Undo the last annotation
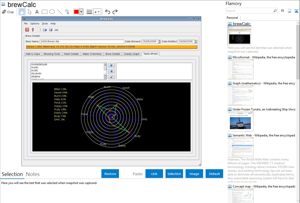300x203 pixels. (107, 12)
